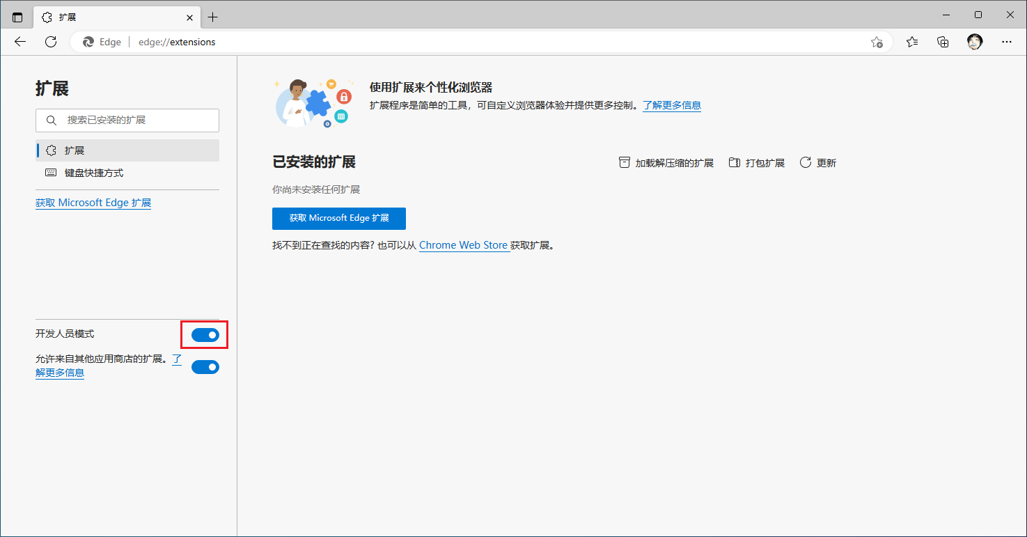Click the 更新 refresh button
1027x537 pixels.
(x=818, y=163)
